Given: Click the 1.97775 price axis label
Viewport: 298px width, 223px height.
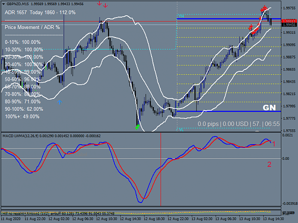Looking at the screenshot, I should tap(289, 118).
